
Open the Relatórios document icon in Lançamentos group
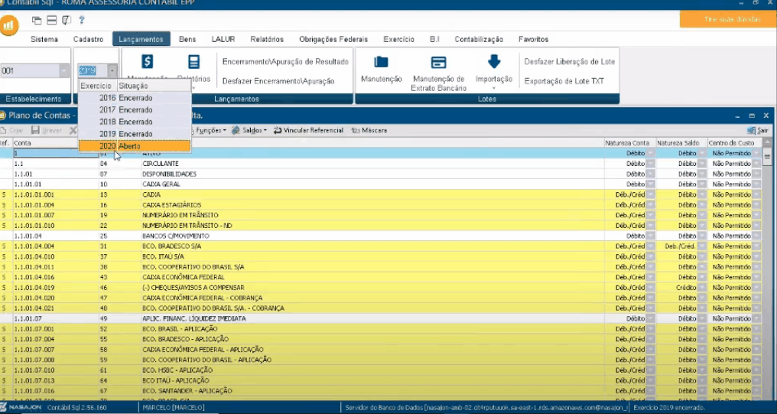[193, 62]
